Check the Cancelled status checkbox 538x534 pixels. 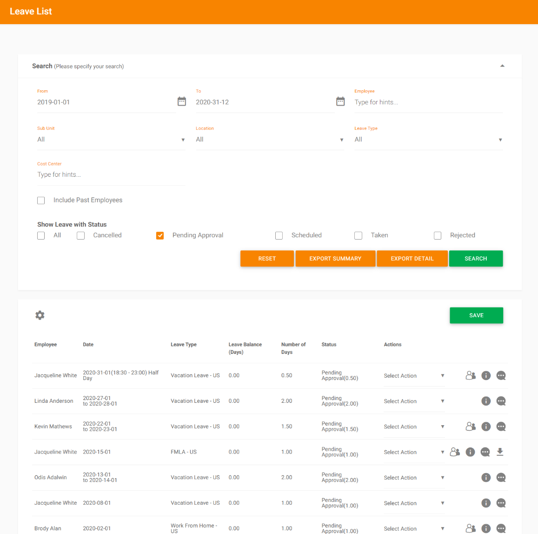coord(80,235)
